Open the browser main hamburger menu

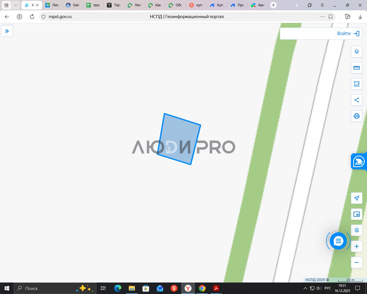(x=322, y=5)
